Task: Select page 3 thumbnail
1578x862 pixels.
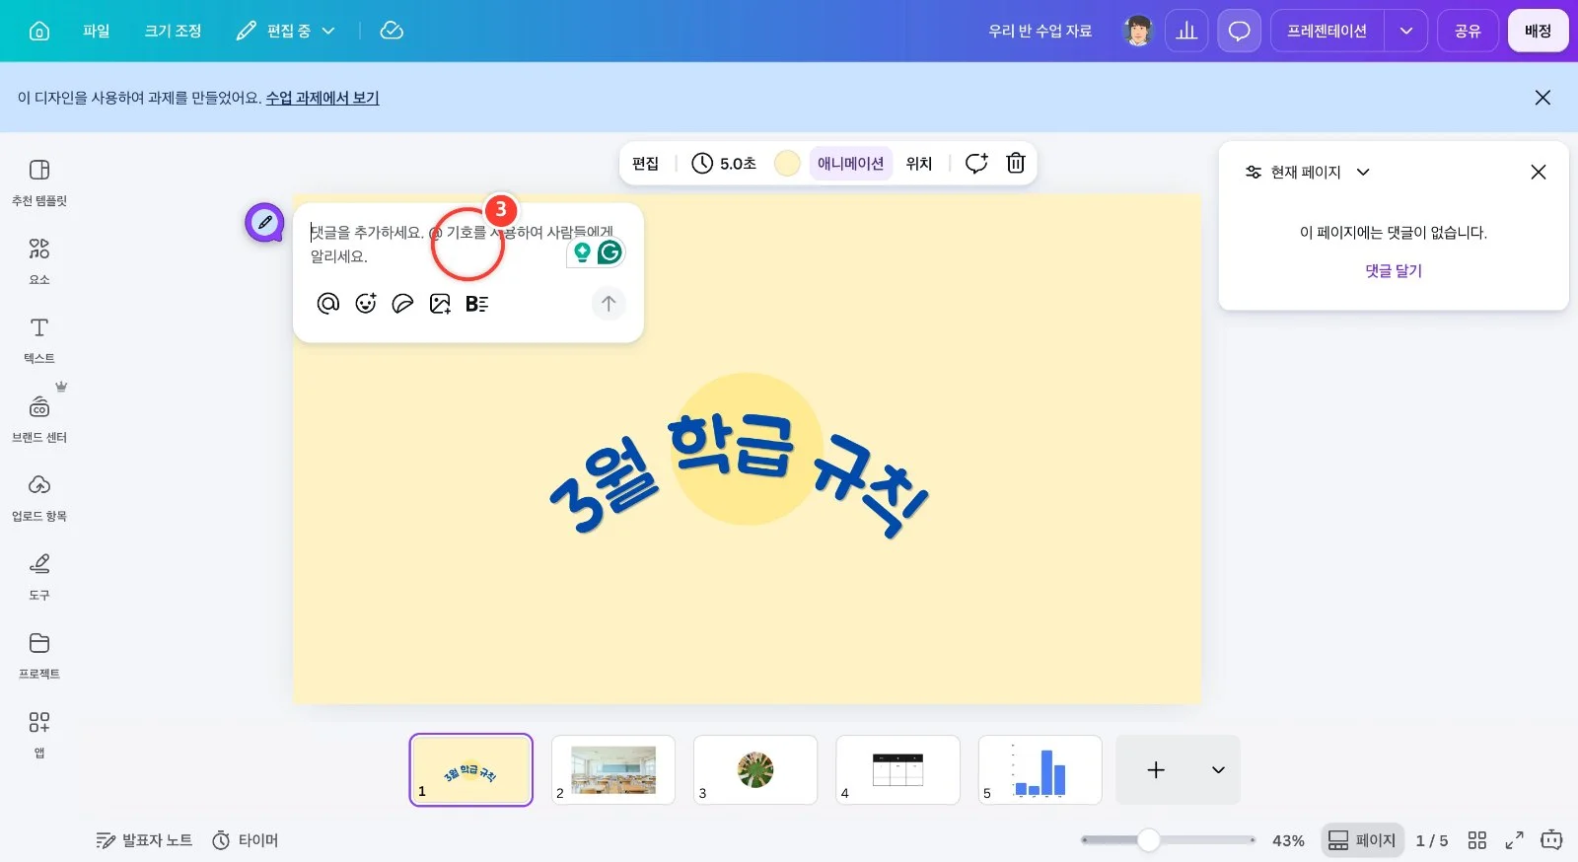Action: click(x=755, y=769)
